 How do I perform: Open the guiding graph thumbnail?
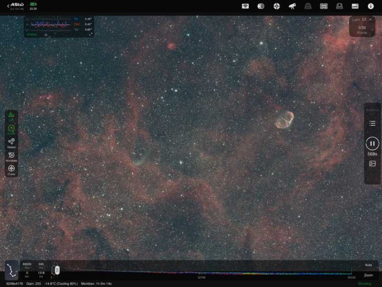58,26
